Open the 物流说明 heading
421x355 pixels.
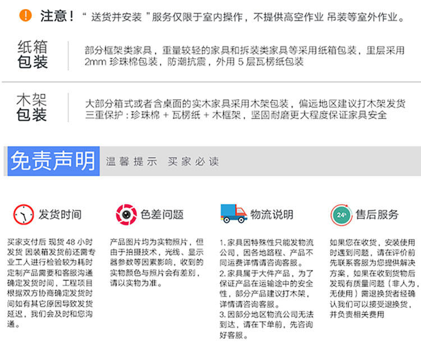pyautogui.click(x=272, y=215)
